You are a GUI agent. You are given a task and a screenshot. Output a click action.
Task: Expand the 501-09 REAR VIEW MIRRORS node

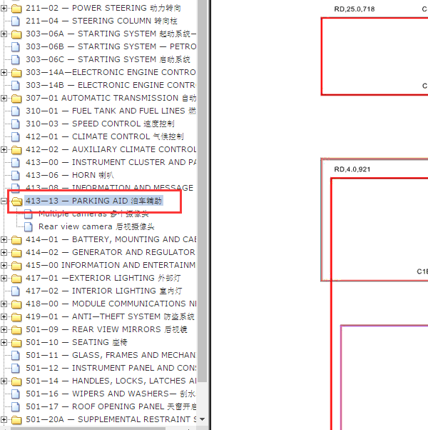click(x=4, y=329)
